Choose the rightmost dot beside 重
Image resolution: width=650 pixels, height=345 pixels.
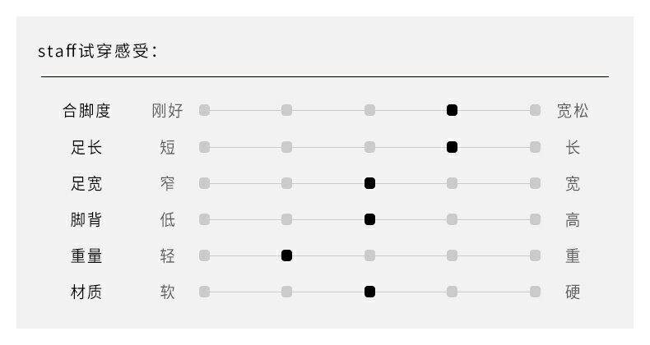pyautogui.click(x=535, y=255)
